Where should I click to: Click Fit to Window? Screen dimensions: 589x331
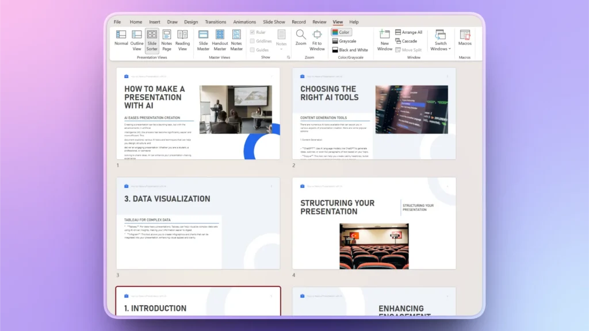click(317, 41)
